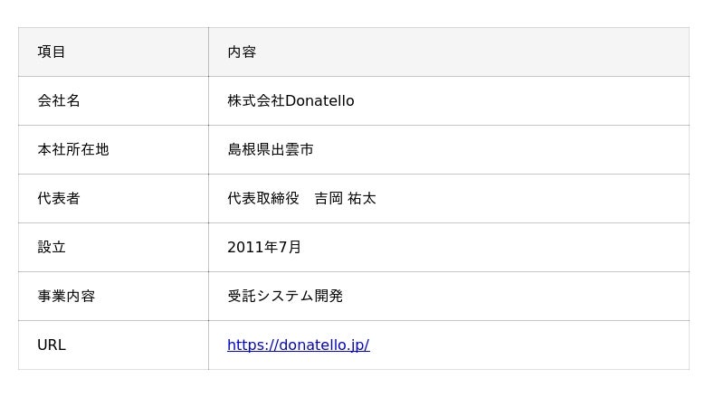Click the name 吉岡 祐太

coord(345,198)
